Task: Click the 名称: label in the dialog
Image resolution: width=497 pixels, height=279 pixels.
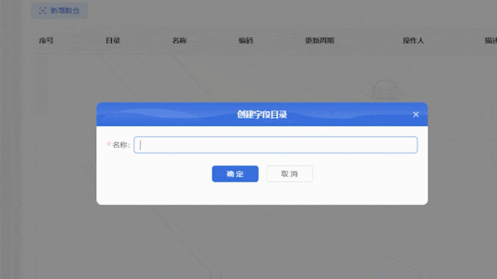Action: [121, 145]
